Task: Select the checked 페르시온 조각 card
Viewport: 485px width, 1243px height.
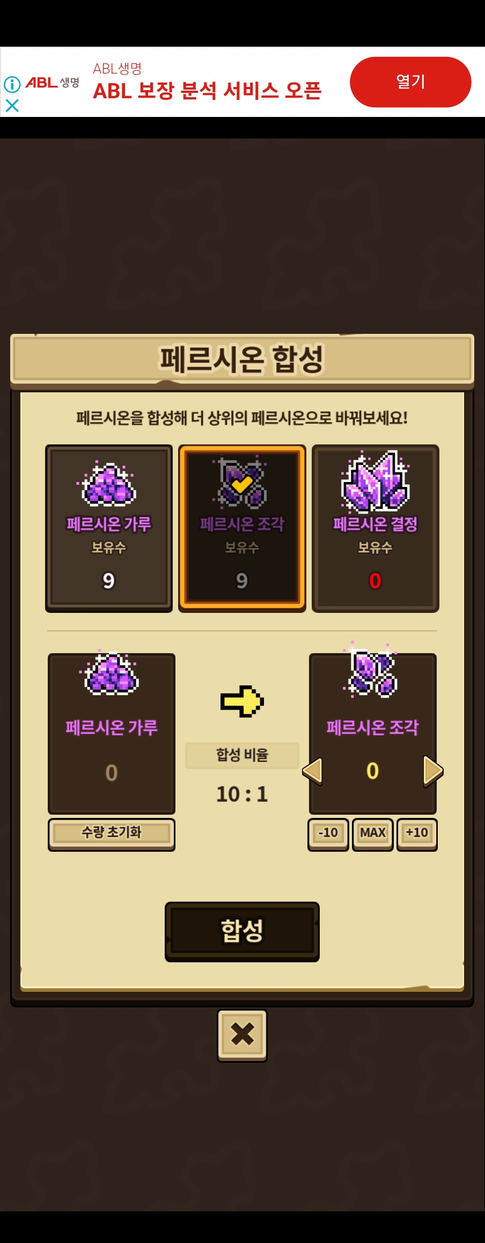Action: pyautogui.click(x=242, y=528)
